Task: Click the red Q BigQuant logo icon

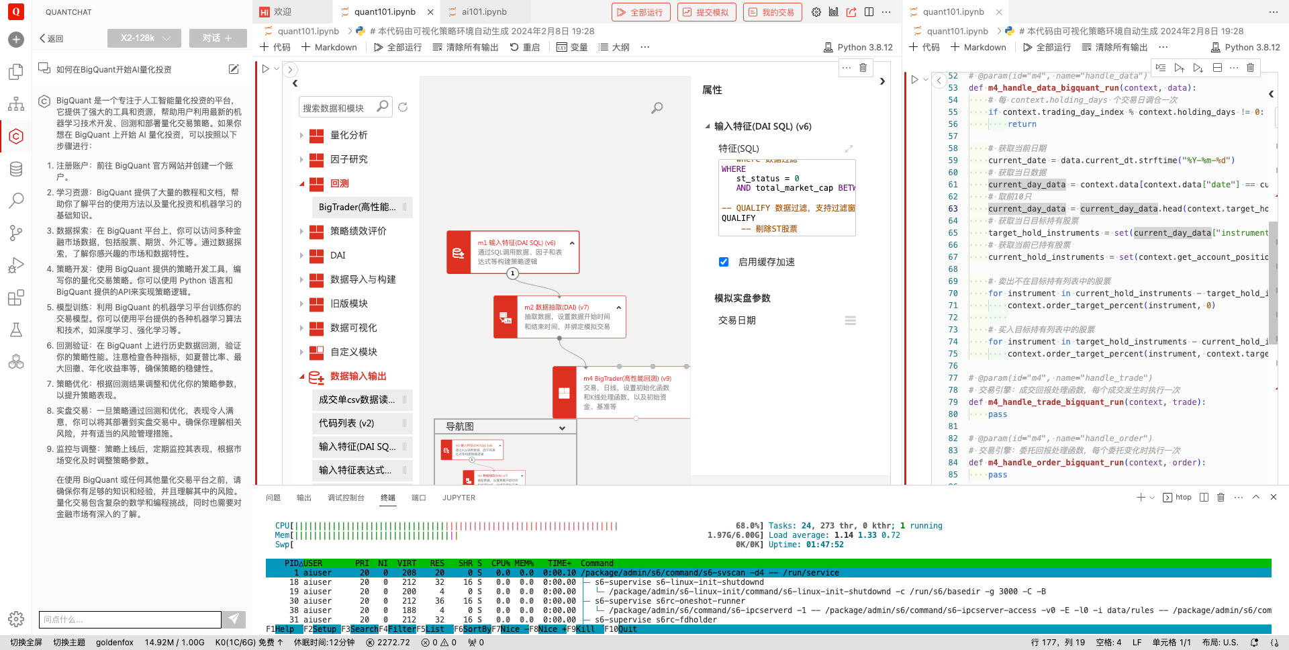Action: (15, 11)
